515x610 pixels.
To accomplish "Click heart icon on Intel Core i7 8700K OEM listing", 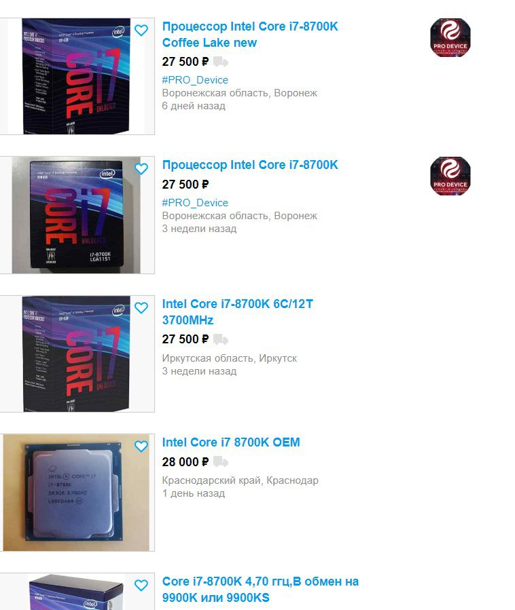I will [x=141, y=446].
